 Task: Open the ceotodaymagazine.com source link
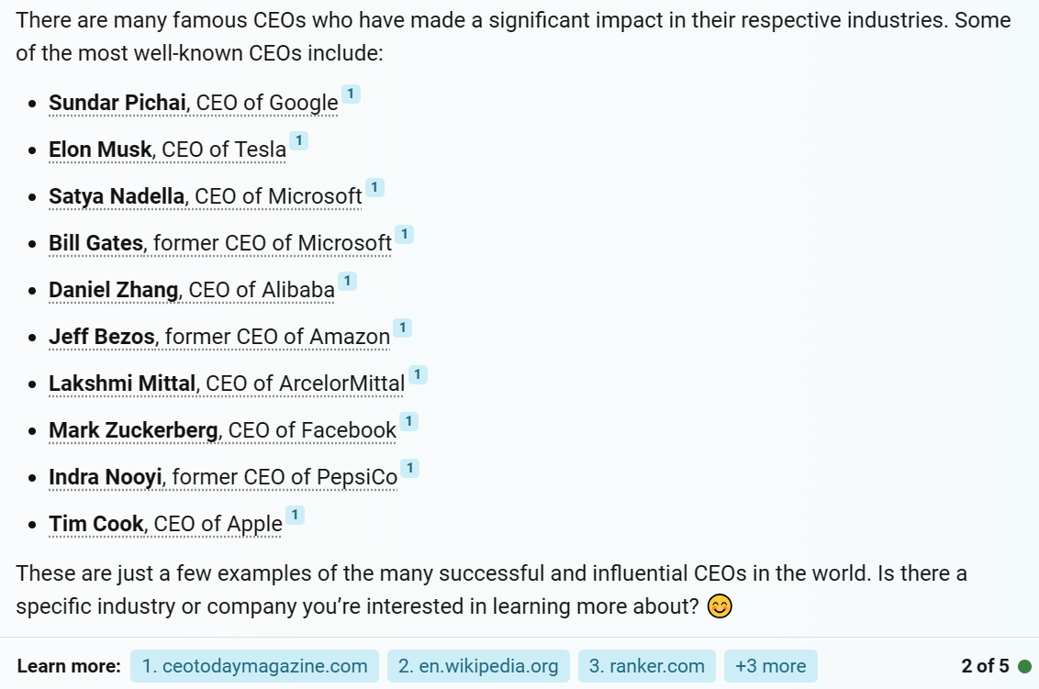(254, 666)
